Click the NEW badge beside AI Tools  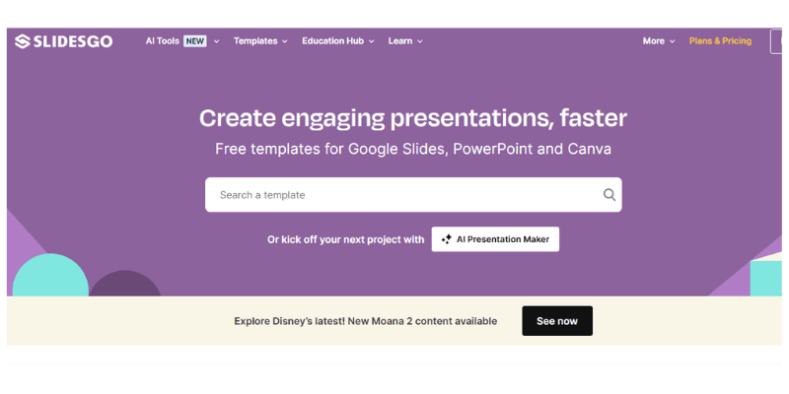click(194, 41)
